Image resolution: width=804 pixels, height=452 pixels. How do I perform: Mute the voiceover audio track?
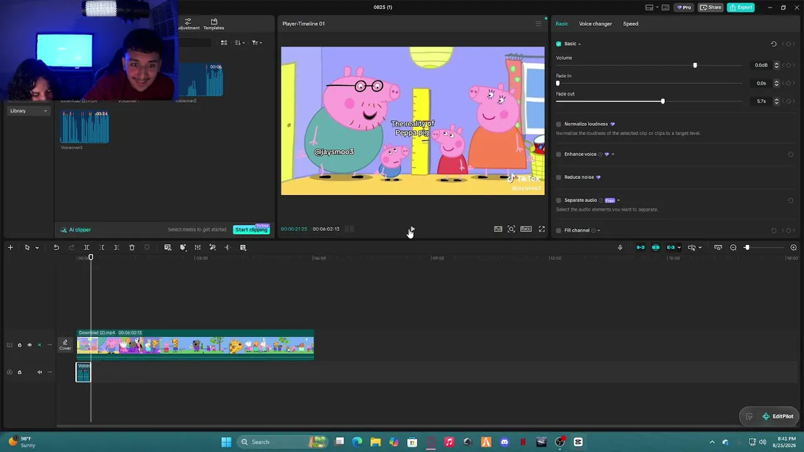(40, 372)
